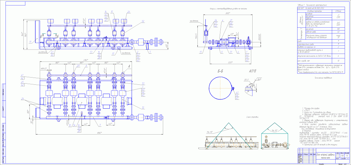Select callout number 8 on the plan view

(86, 66)
